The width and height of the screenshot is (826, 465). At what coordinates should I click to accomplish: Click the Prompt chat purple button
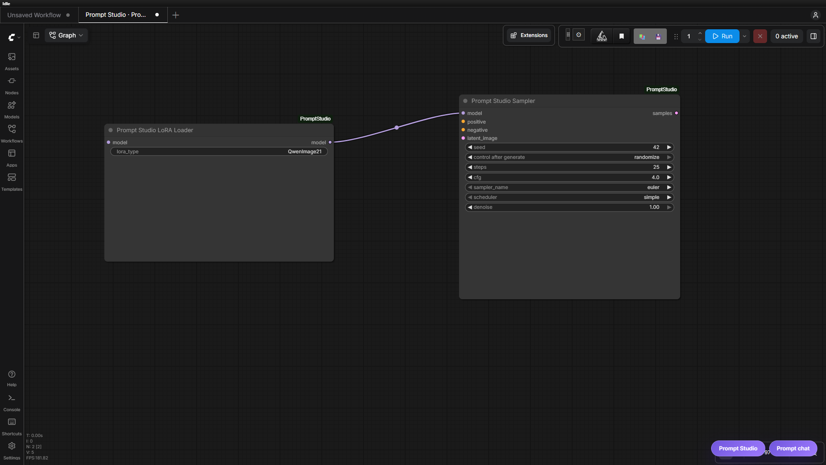[793, 448]
